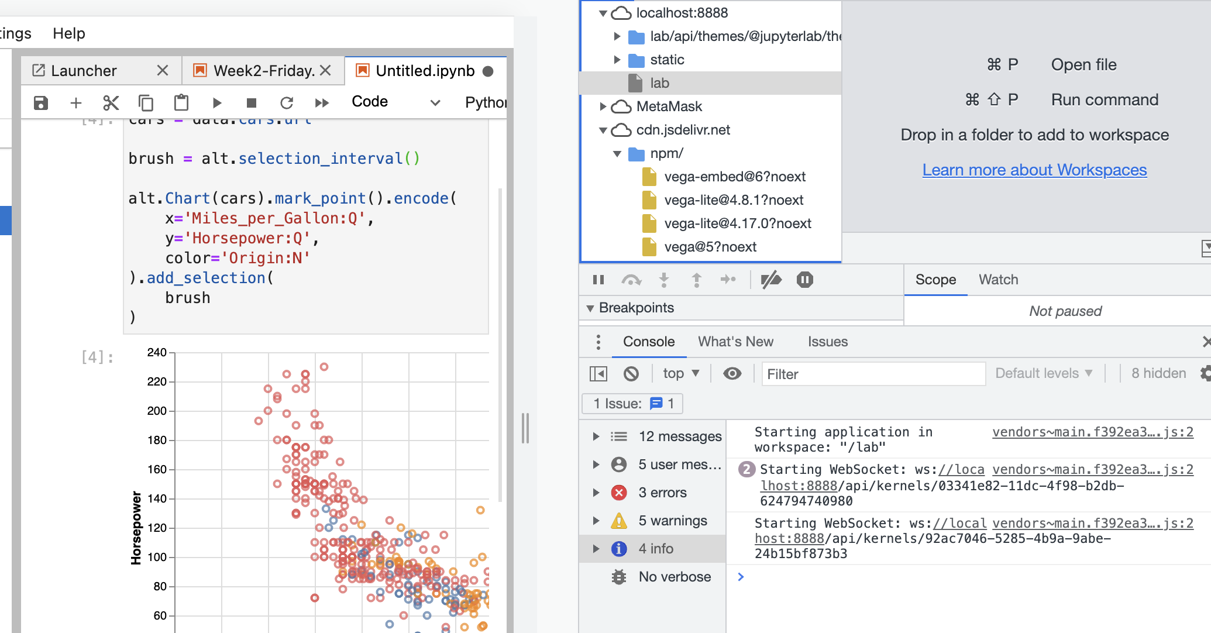Screen dimensions: 1211x633
Task: Run the current notebook cell
Action: coord(217,102)
